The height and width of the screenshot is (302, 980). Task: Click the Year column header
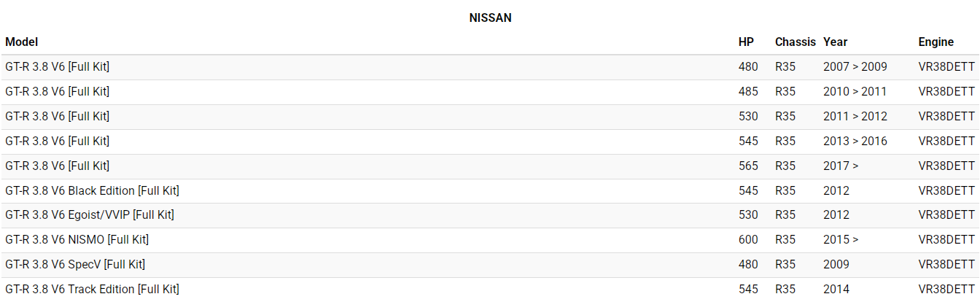pos(835,42)
